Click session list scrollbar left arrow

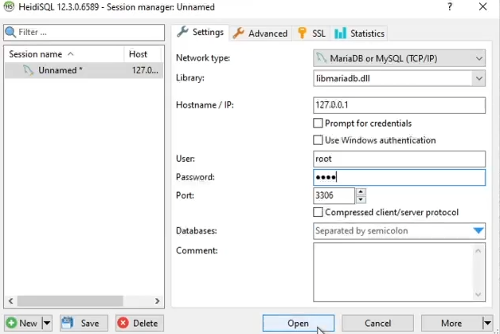10,301
